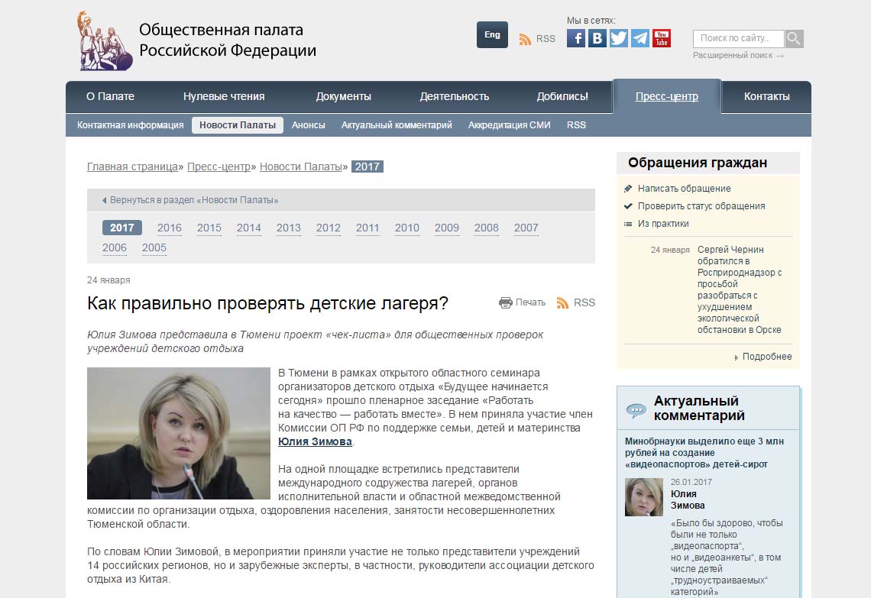
Task: Select year 2011 in archive list
Action: (368, 228)
